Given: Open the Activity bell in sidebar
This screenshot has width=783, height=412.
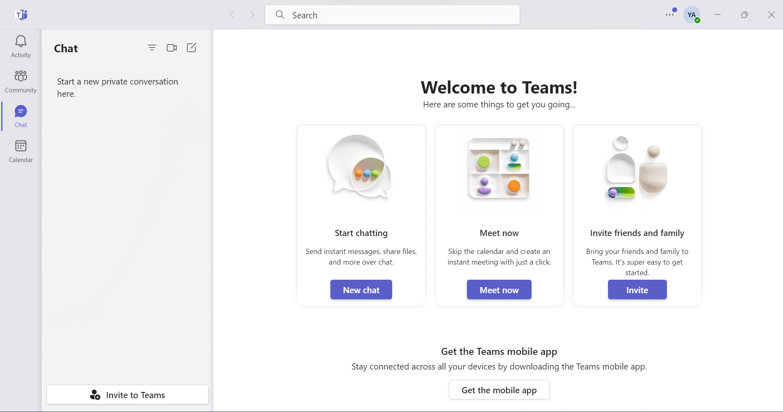Looking at the screenshot, I should pyautogui.click(x=21, y=47).
